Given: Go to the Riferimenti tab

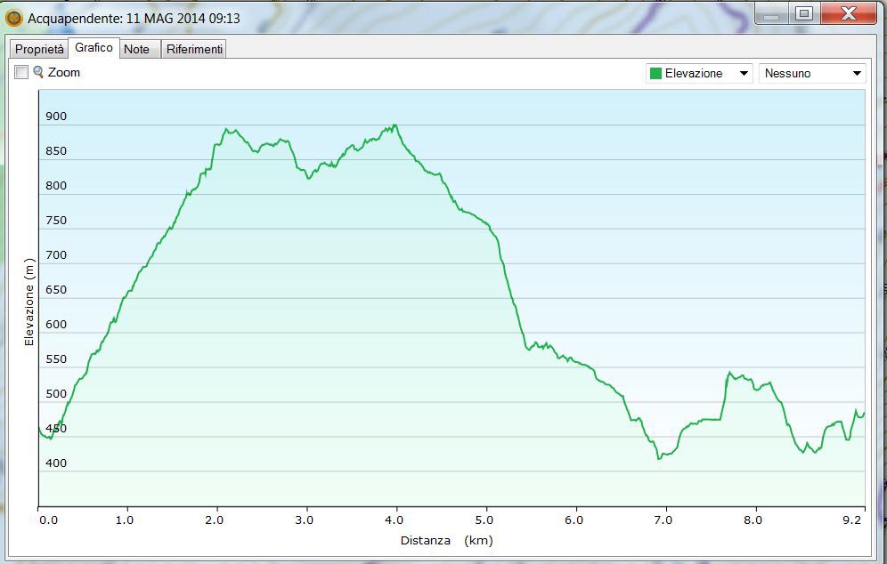Looking at the screenshot, I should [x=194, y=49].
